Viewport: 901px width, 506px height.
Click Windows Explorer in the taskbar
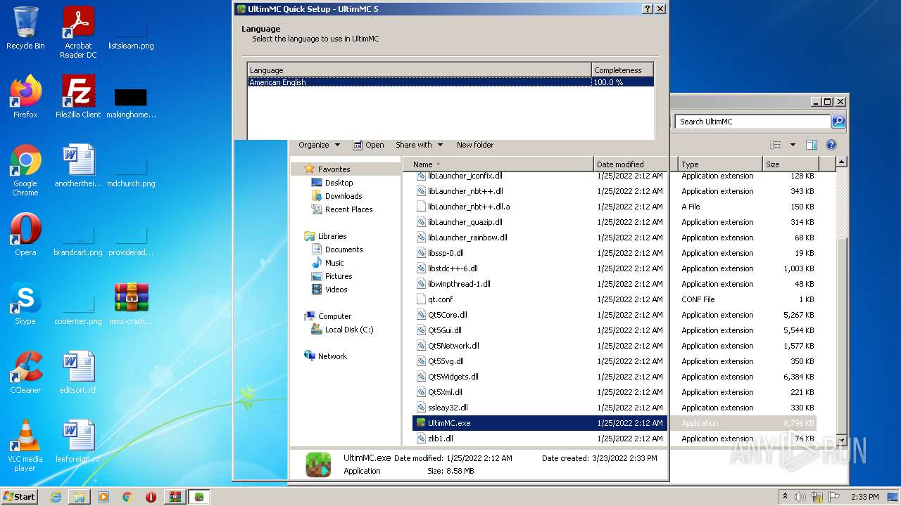click(x=80, y=497)
